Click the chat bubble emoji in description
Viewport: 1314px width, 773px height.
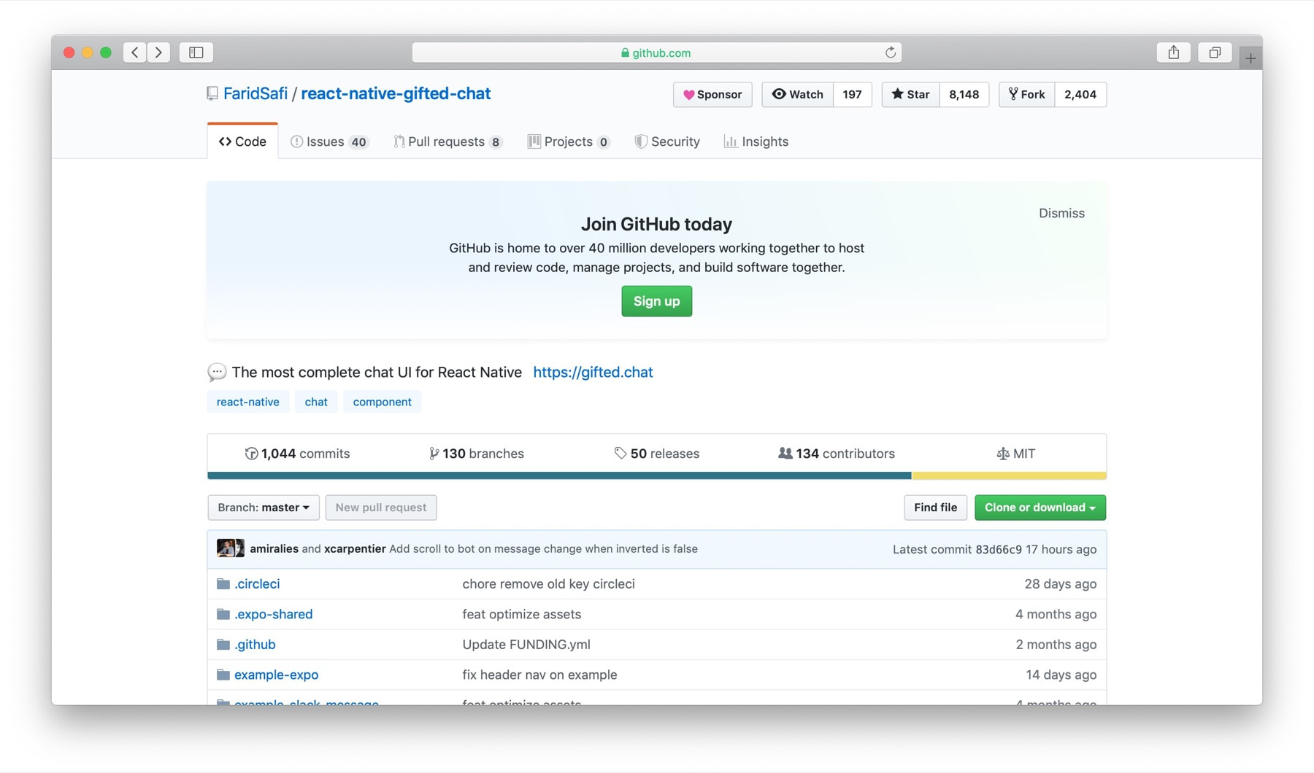(217, 372)
